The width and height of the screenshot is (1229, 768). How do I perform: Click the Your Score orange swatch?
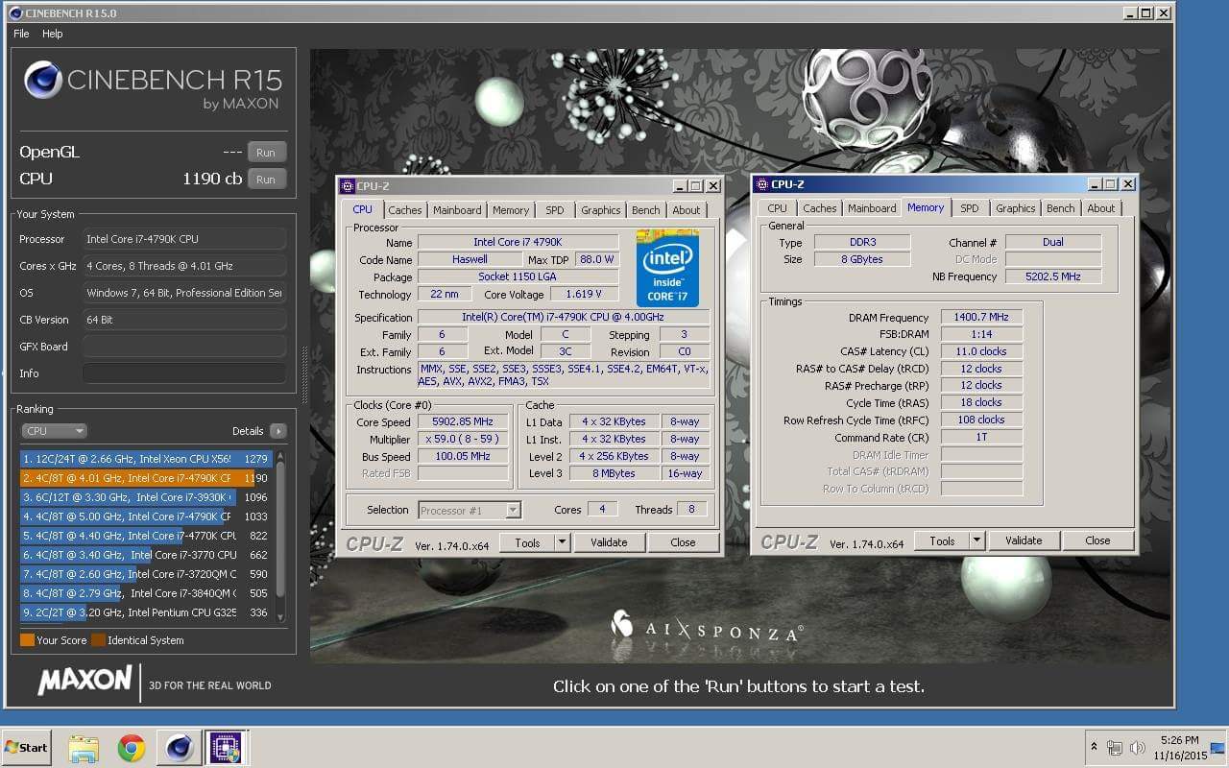click(x=27, y=640)
